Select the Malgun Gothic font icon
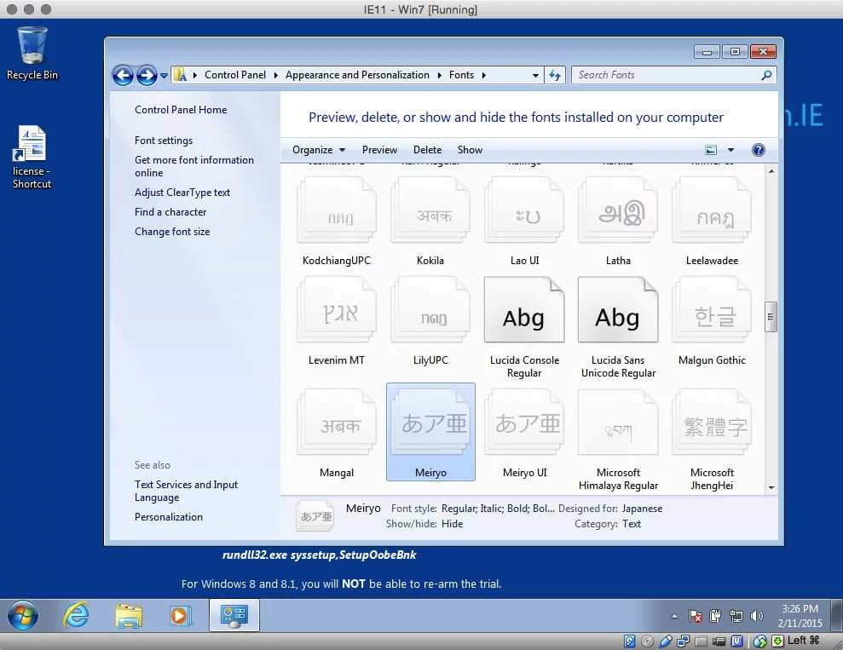 [712, 309]
